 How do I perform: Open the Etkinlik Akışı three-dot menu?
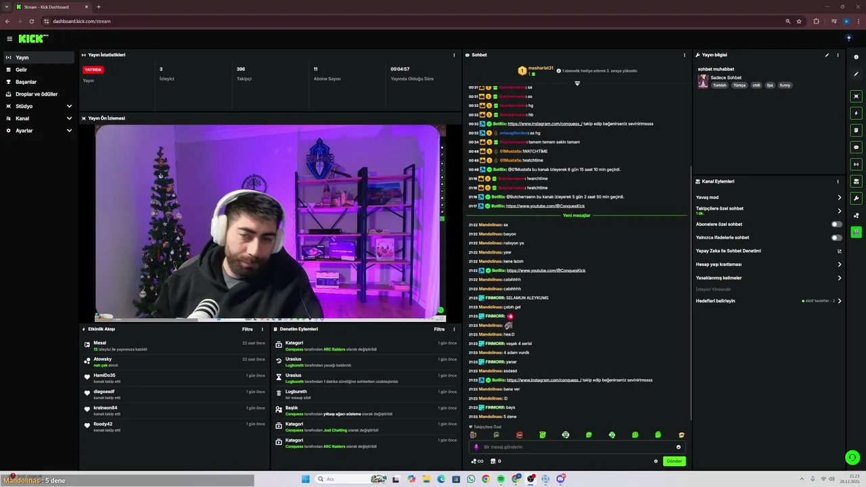pyautogui.click(x=263, y=329)
